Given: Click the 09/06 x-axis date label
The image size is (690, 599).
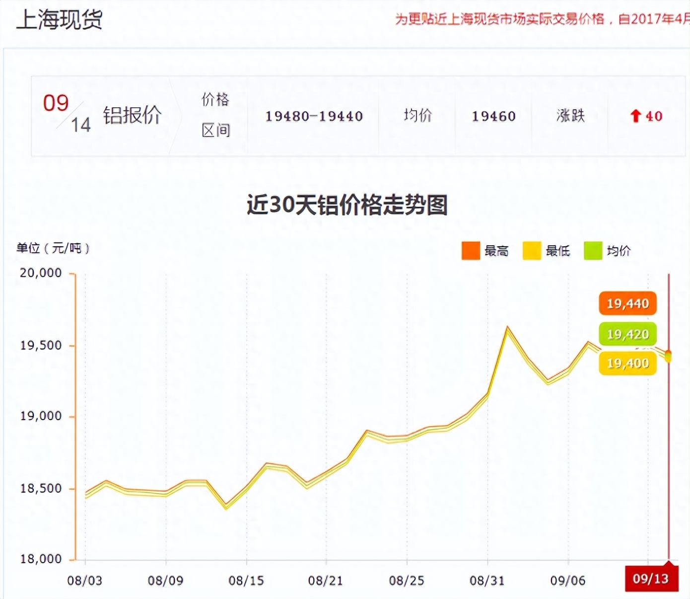Looking at the screenshot, I should click(x=568, y=581).
